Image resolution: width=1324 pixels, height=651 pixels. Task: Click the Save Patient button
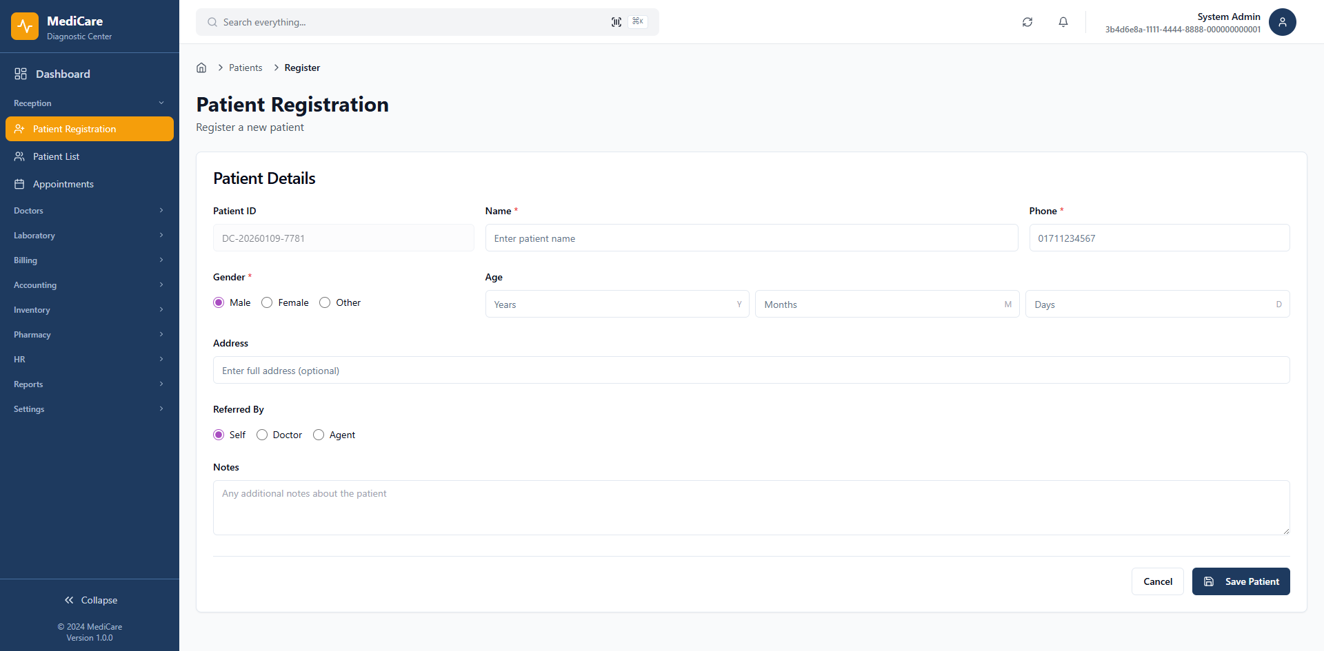point(1241,581)
